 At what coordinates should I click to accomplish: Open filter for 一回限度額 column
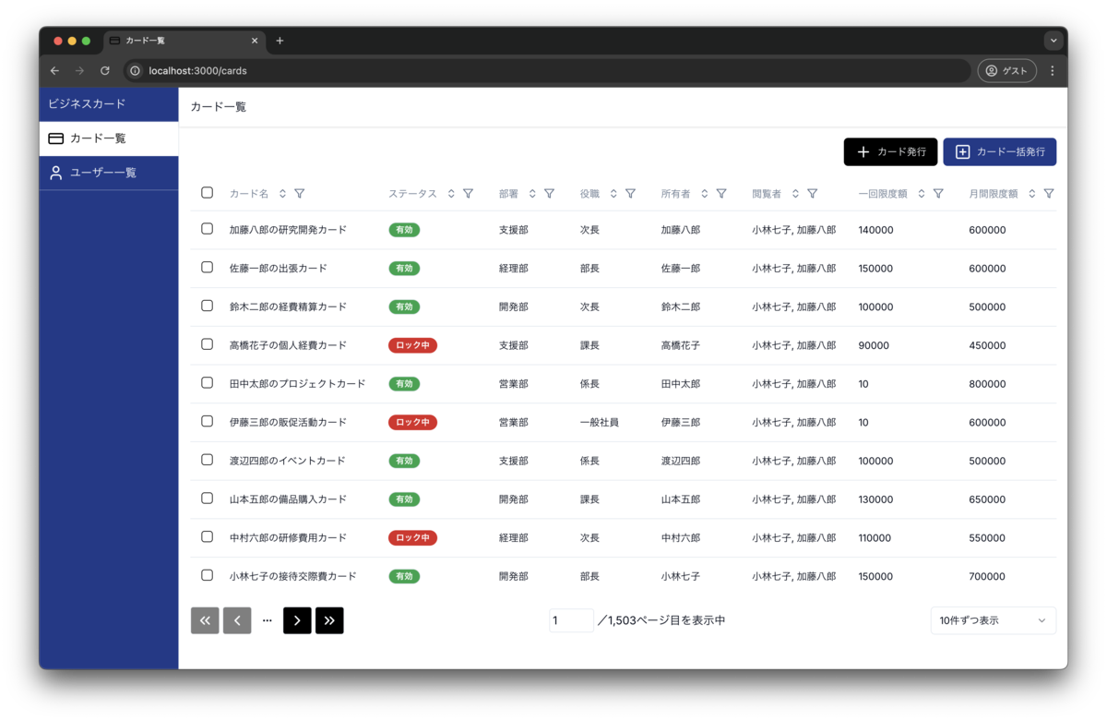(x=938, y=194)
